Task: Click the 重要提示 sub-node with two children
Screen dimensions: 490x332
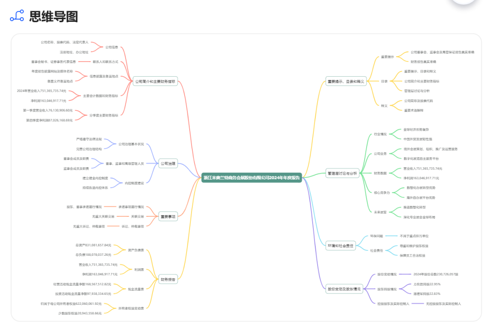Action: 387,57
